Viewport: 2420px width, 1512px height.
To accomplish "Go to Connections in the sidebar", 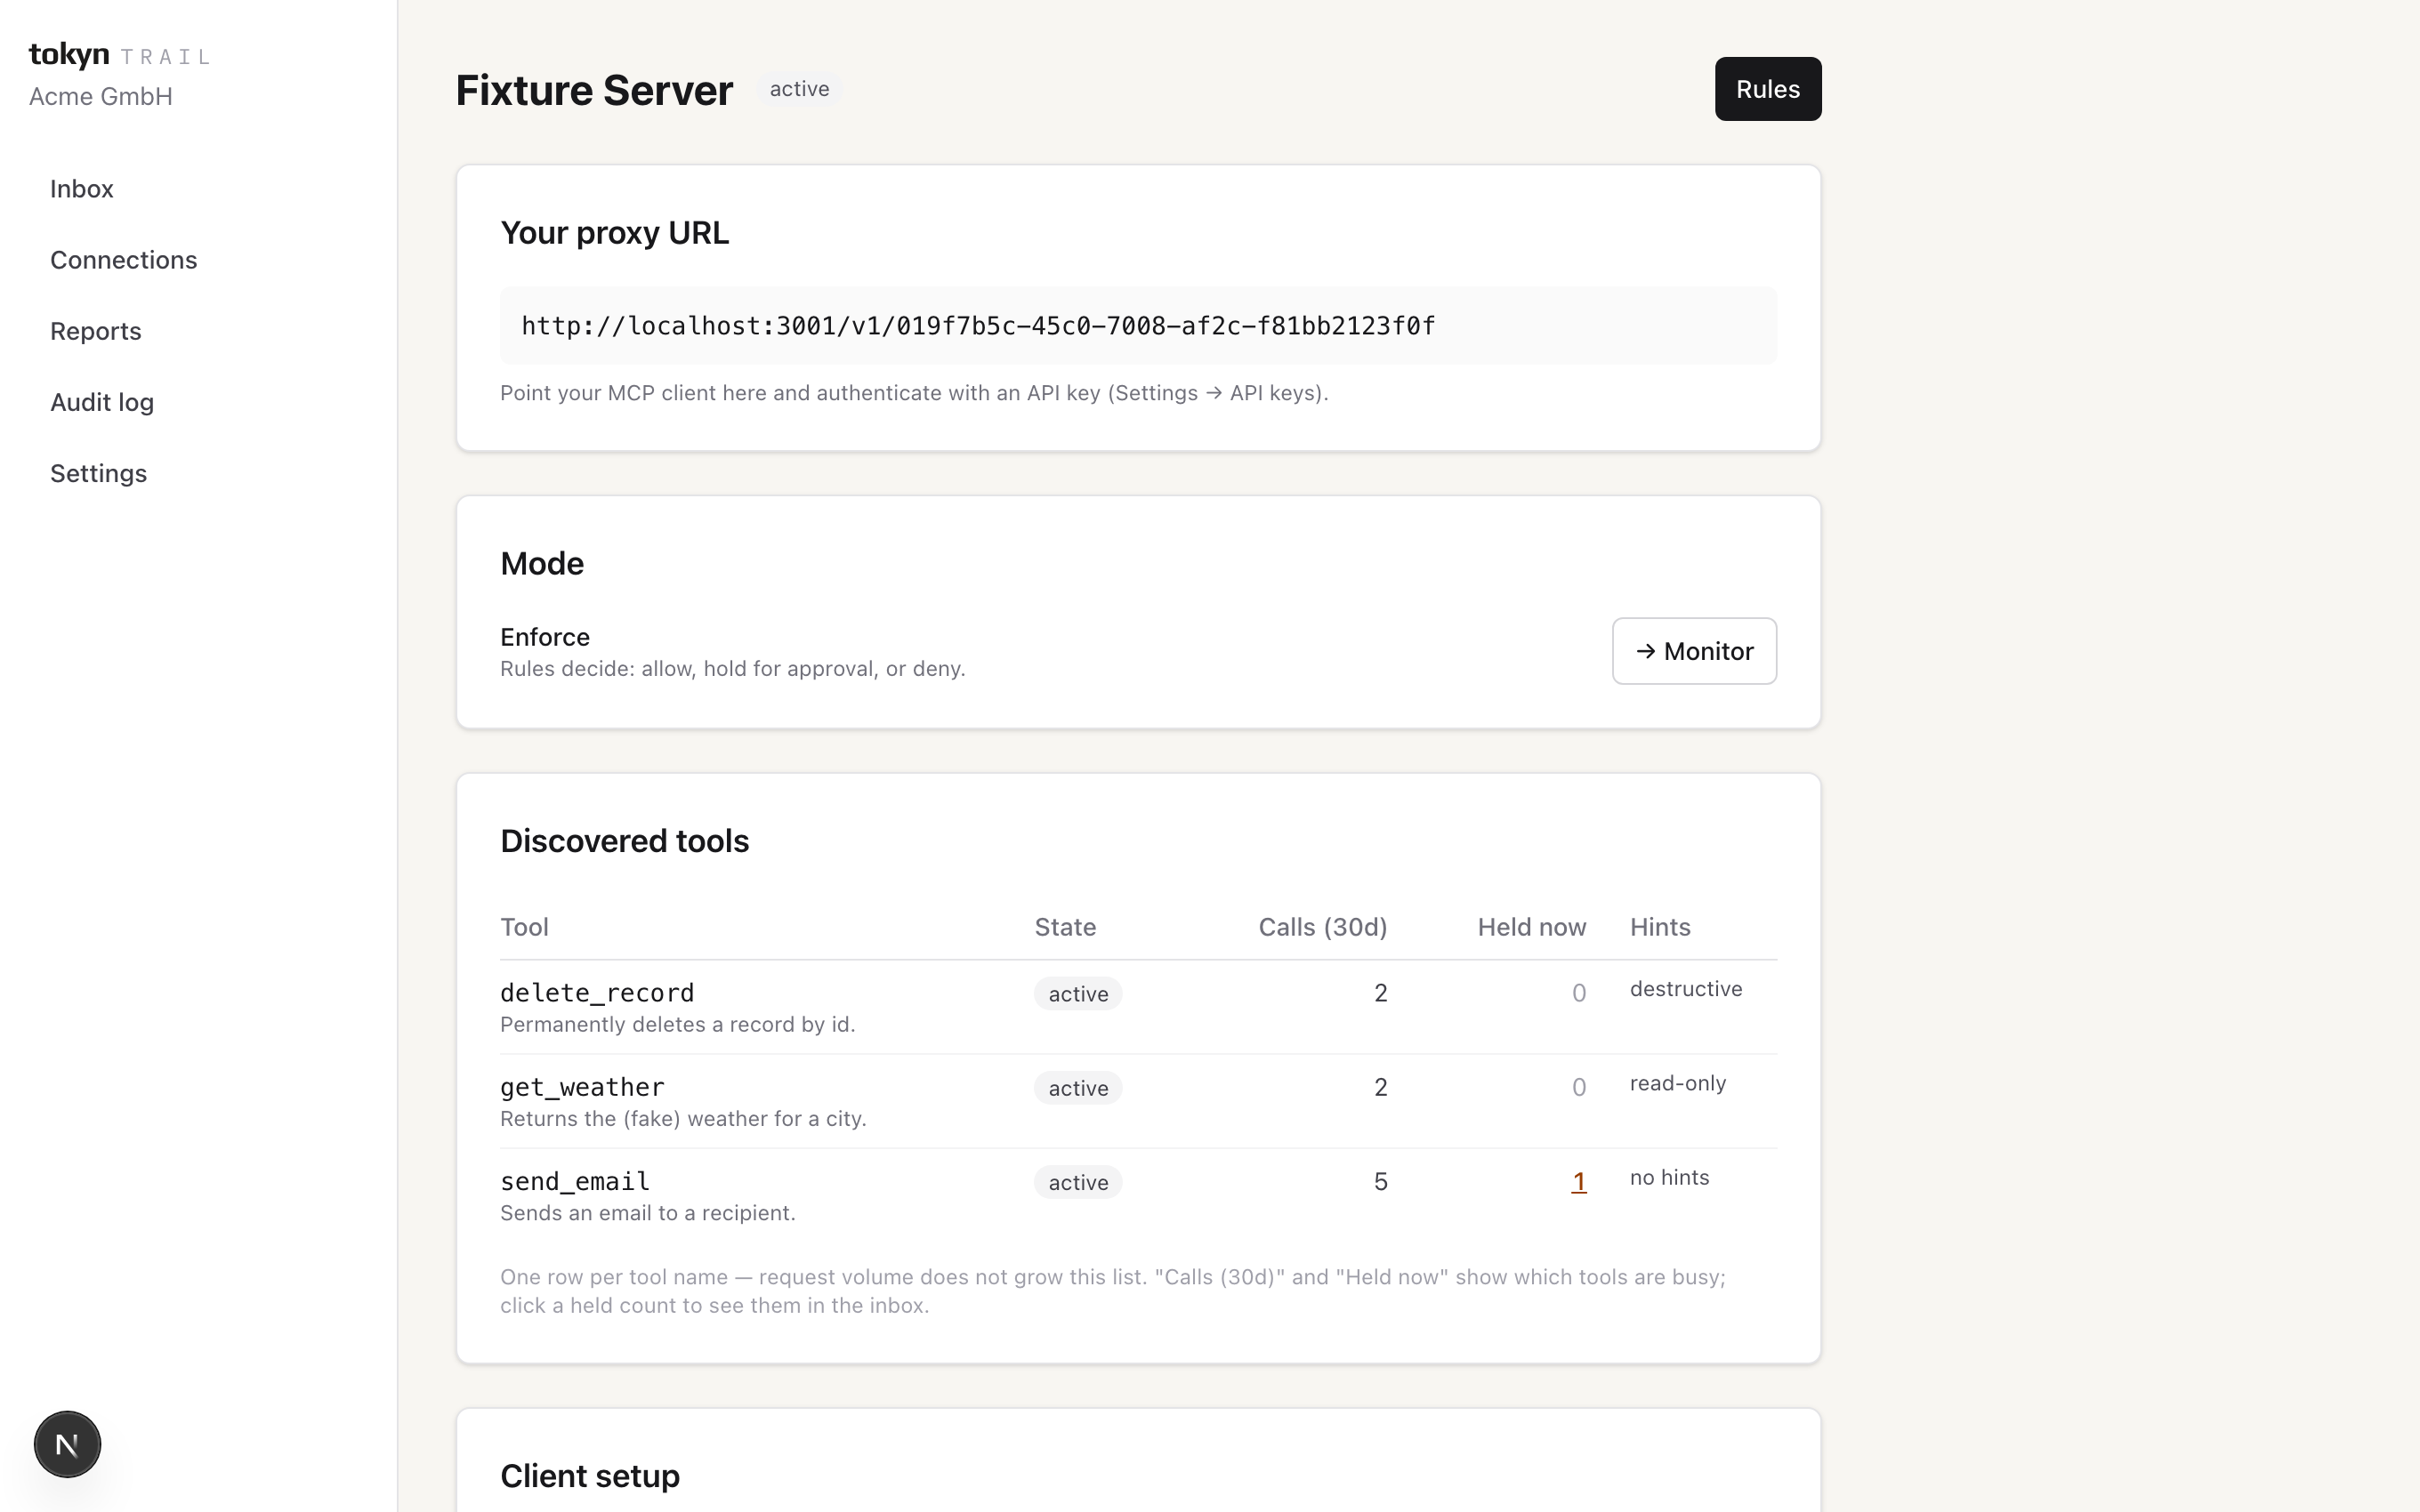I will [124, 260].
